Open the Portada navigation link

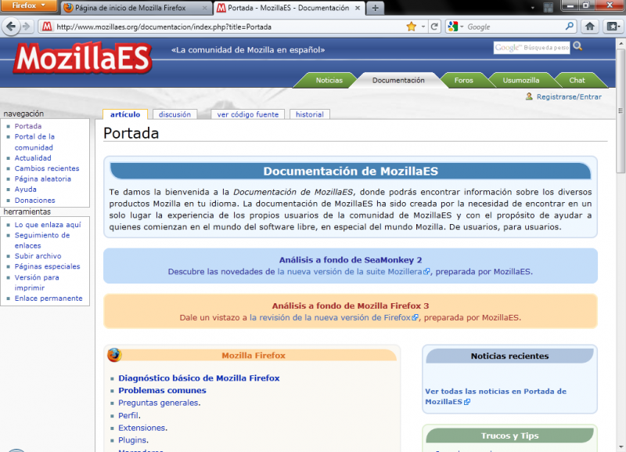(x=28, y=126)
